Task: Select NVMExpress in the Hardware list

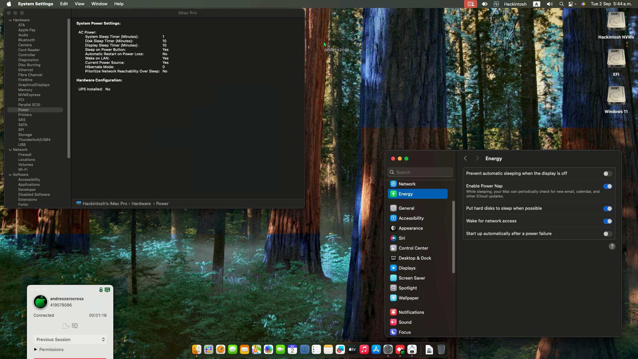Action: [29, 95]
